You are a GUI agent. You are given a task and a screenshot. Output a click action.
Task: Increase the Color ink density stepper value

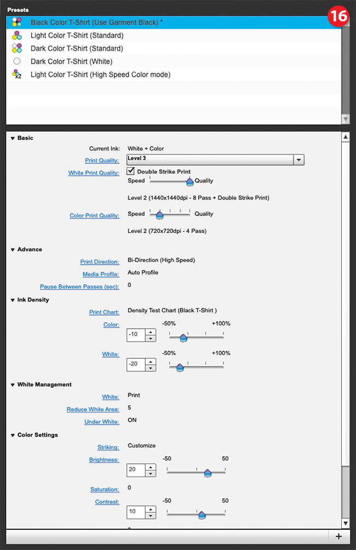[151, 331]
